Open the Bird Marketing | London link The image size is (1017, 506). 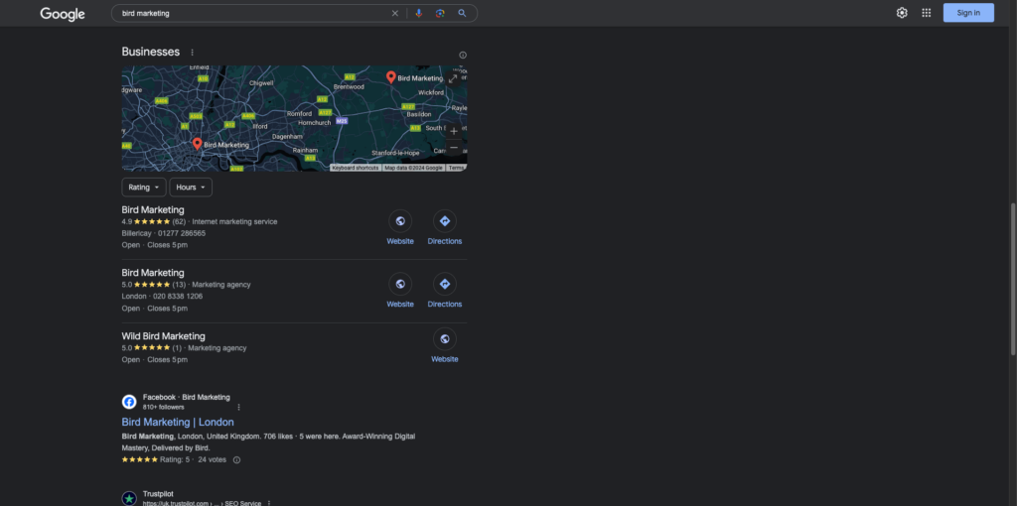pos(178,422)
